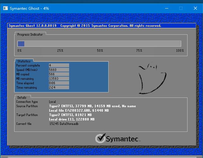Screen dimensions: 203x158
Task: Select the MB remaining value 13593
Action: point(59,79)
